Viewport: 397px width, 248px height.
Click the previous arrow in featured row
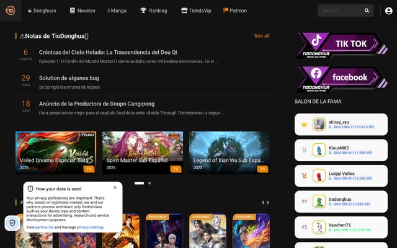[x=263, y=203]
